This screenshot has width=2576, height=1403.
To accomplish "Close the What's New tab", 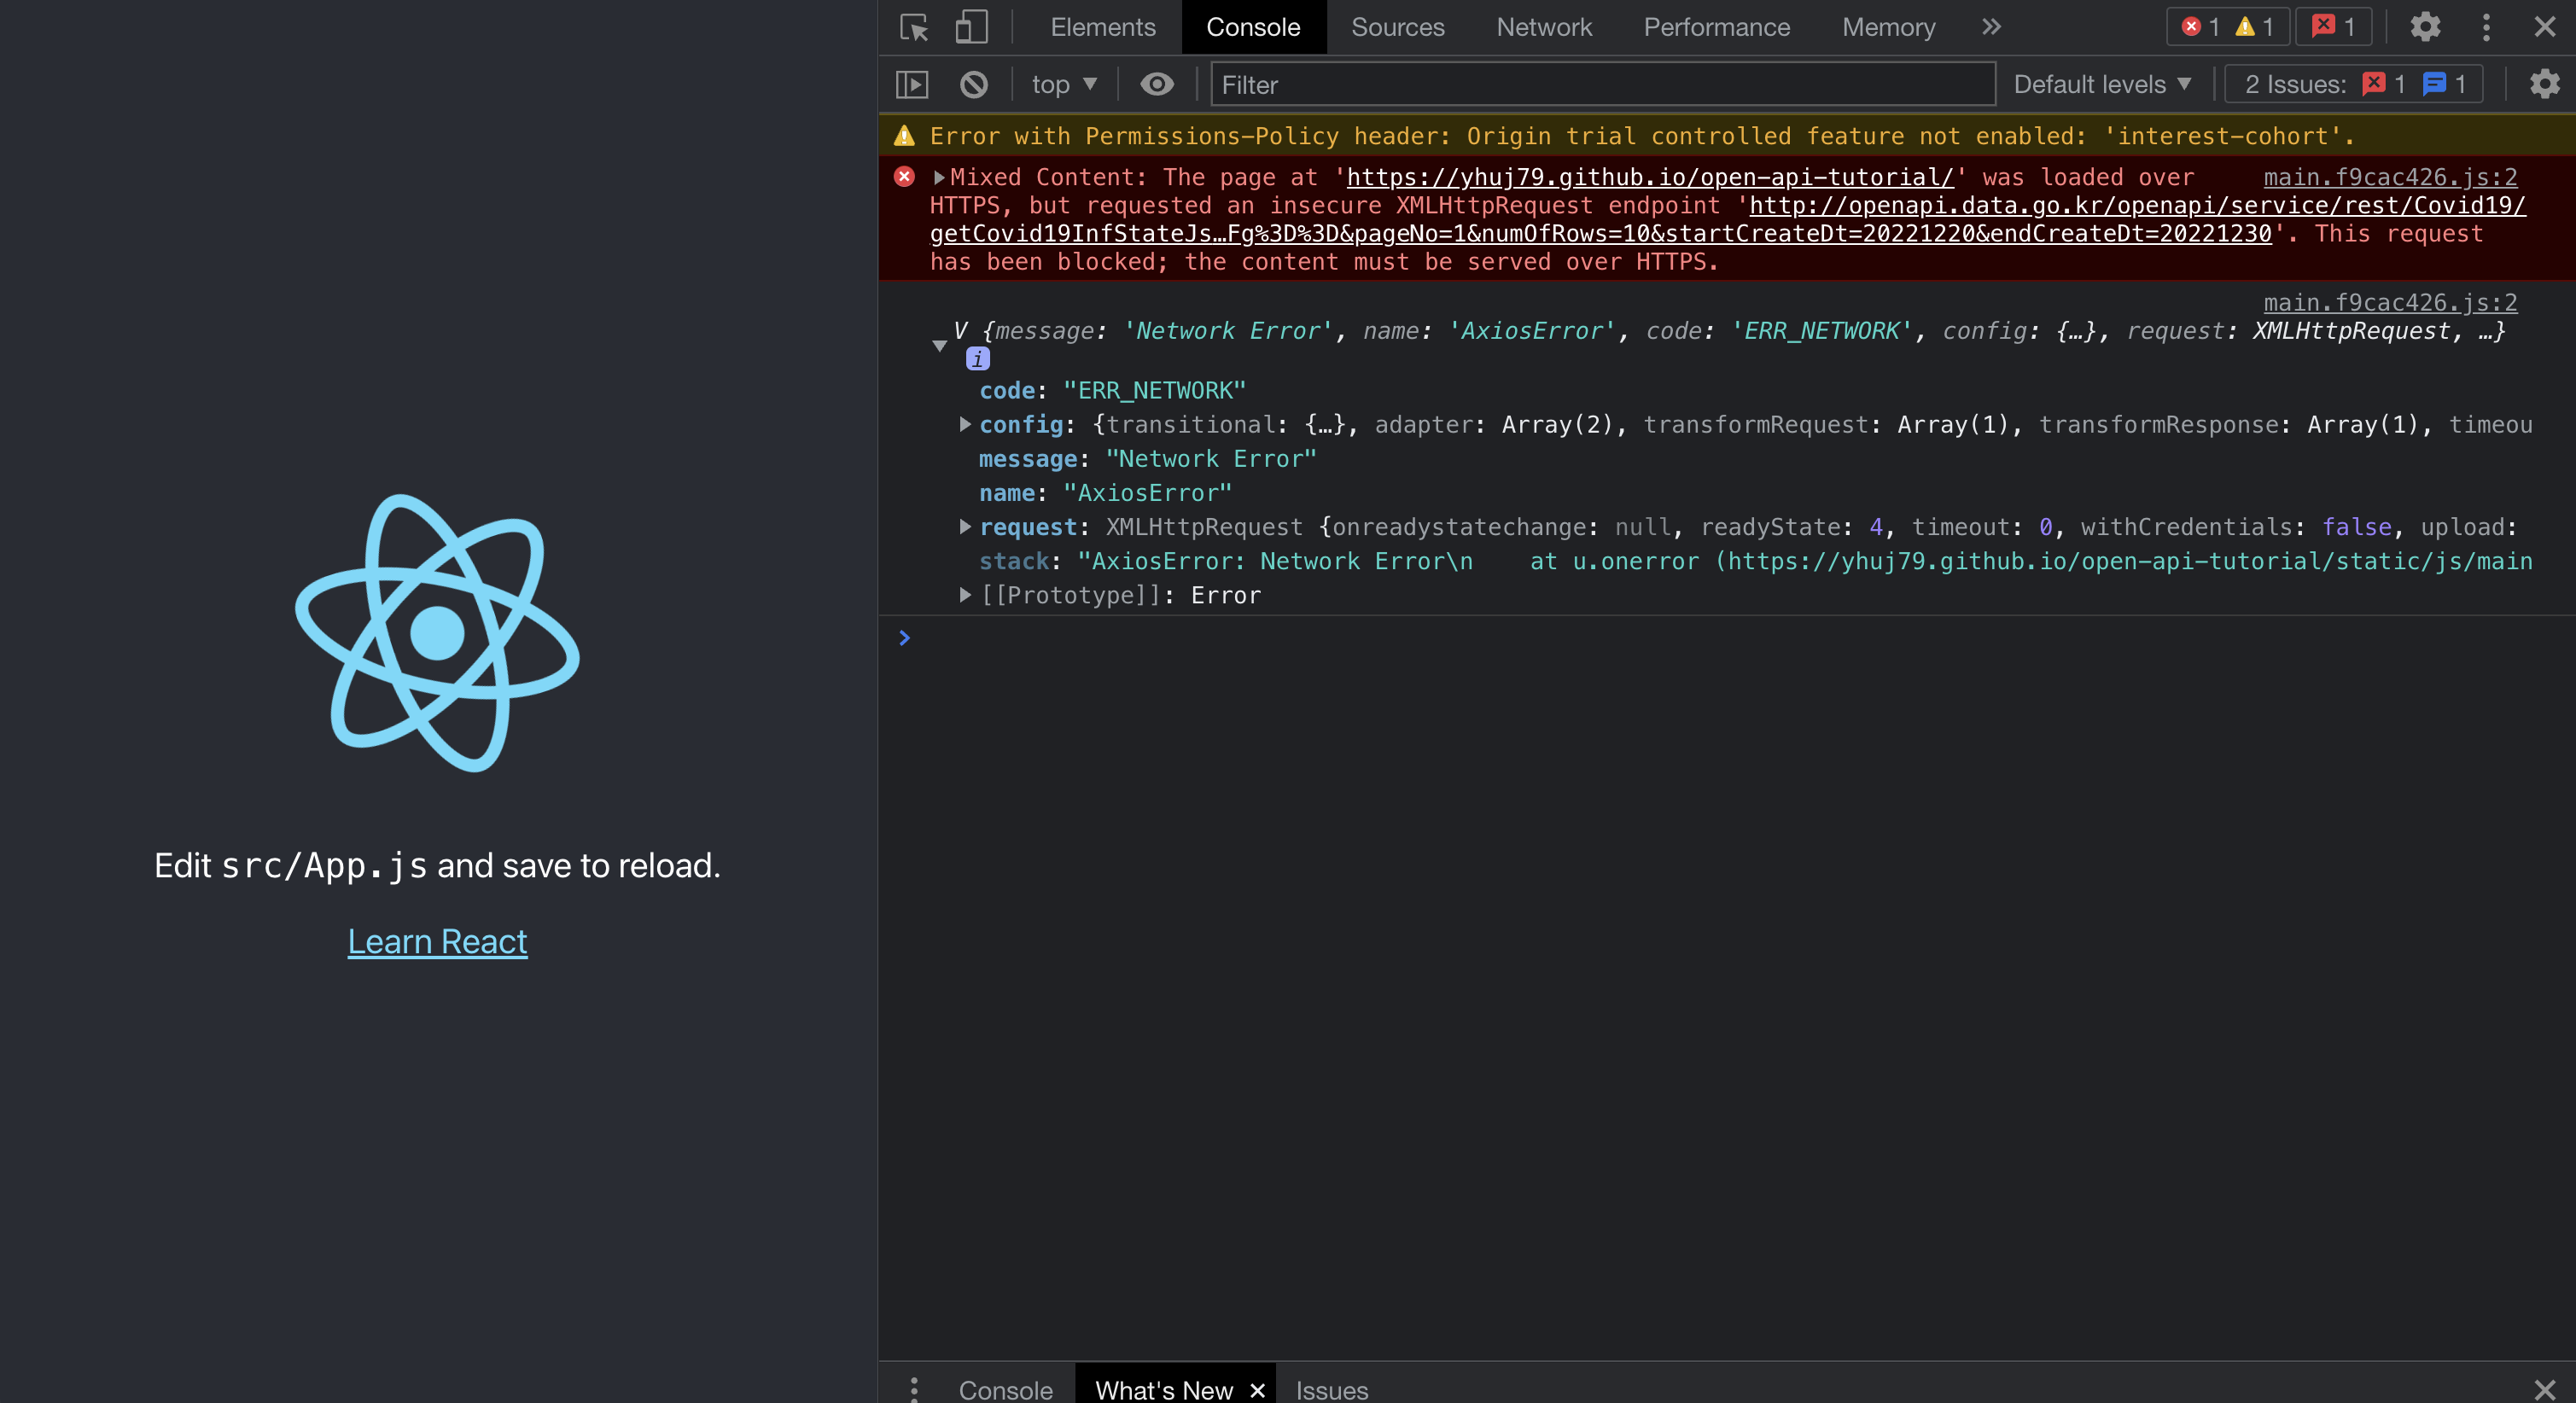I will tap(1258, 1390).
